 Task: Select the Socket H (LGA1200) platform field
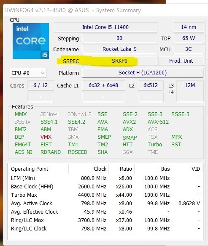(143, 73)
